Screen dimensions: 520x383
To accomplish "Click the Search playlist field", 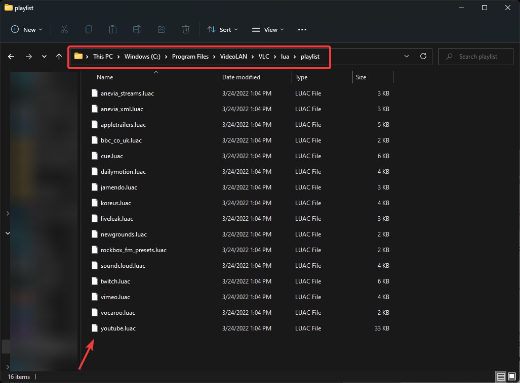I will (x=475, y=56).
